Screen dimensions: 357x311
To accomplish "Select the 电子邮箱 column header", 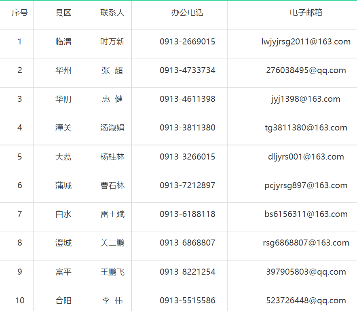I will [306, 13].
